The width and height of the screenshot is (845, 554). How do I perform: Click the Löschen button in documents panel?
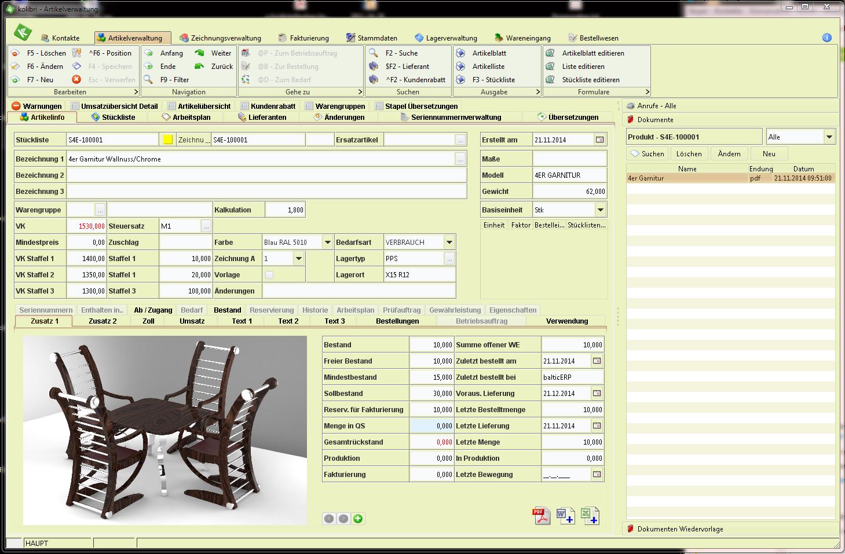click(689, 154)
